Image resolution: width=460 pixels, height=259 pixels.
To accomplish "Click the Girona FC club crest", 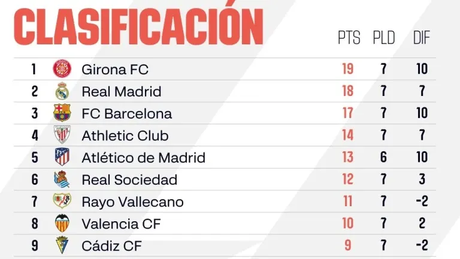I will [x=62, y=69].
